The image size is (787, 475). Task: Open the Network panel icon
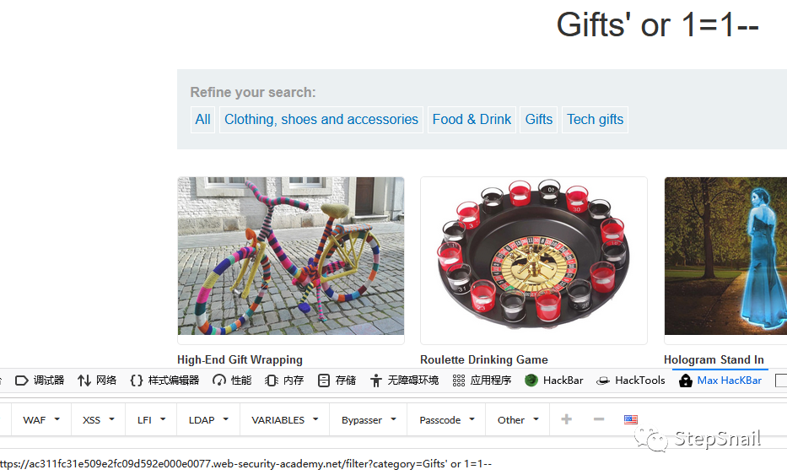84,381
